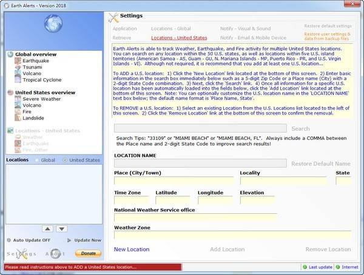This screenshot has width=364, height=275.
Task: Open the Tsunami global overview
Action: 32,67
